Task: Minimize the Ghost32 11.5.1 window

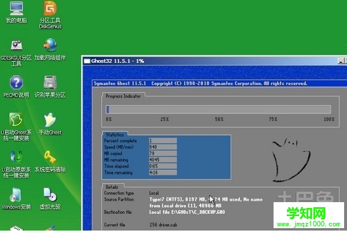Action: click(x=341, y=61)
